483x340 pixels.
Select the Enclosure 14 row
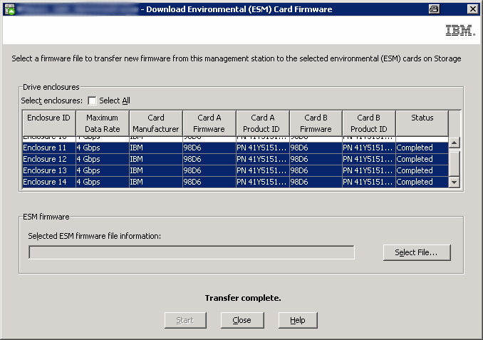(x=48, y=182)
